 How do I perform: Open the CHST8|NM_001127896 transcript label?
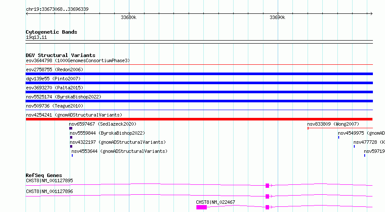coord(49,191)
